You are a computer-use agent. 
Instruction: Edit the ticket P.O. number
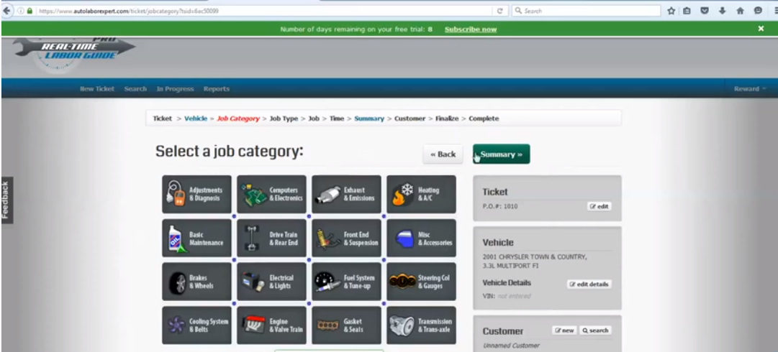tap(600, 206)
